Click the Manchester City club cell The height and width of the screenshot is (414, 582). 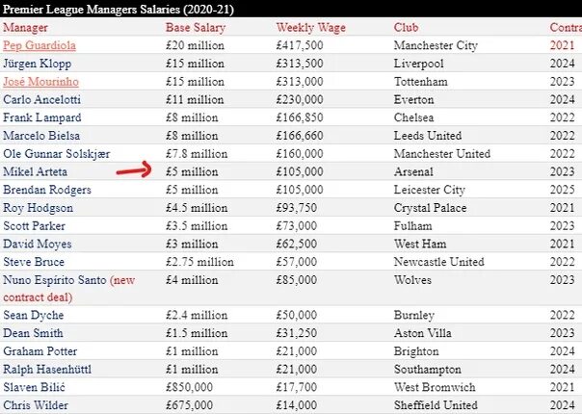[436, 45]
